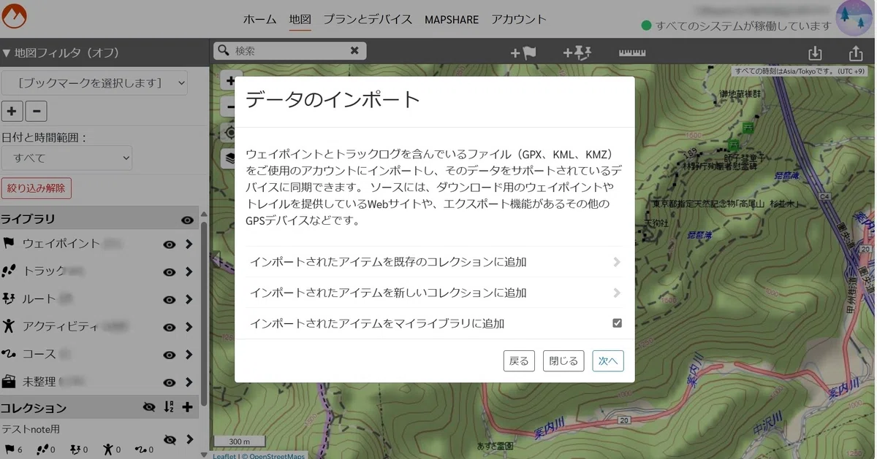Expand the waypoint list chevron
The image size is (877, 459).
tap(189, 244)
